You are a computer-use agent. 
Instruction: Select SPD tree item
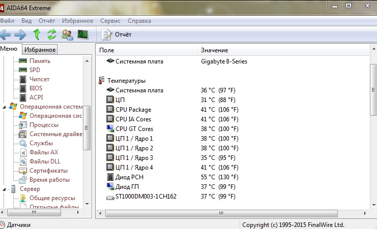[35, 70]
